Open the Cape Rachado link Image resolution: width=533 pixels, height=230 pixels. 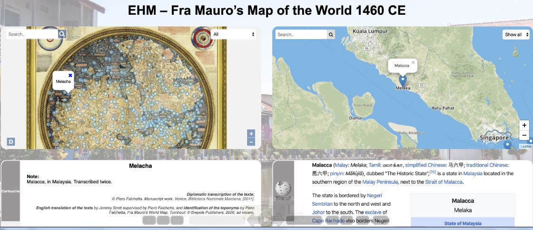[x=328, y=221]
